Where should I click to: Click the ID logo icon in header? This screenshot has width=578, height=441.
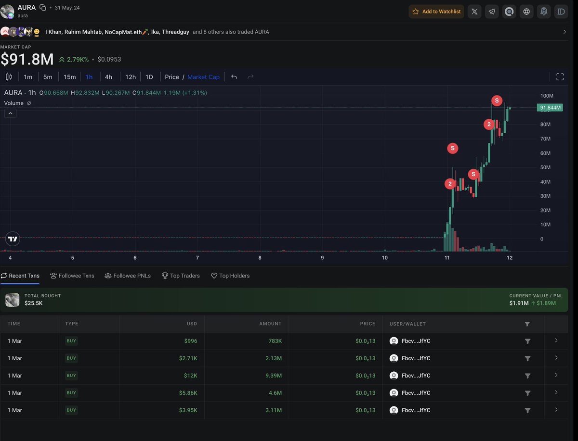561,12
